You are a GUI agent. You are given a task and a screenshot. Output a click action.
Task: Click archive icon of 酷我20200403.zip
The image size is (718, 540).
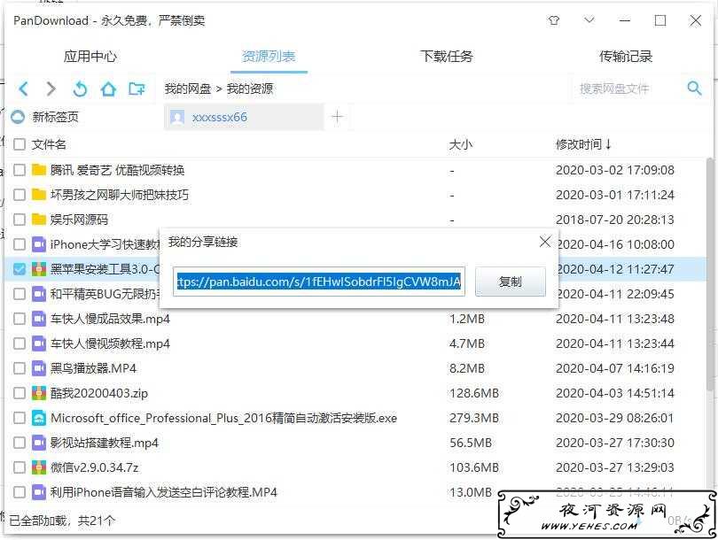(39, 393)
